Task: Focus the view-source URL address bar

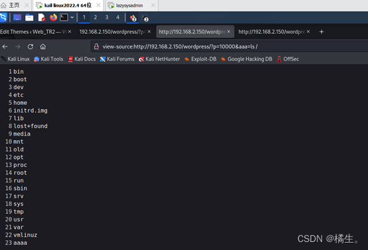Action: click(230, 47)
